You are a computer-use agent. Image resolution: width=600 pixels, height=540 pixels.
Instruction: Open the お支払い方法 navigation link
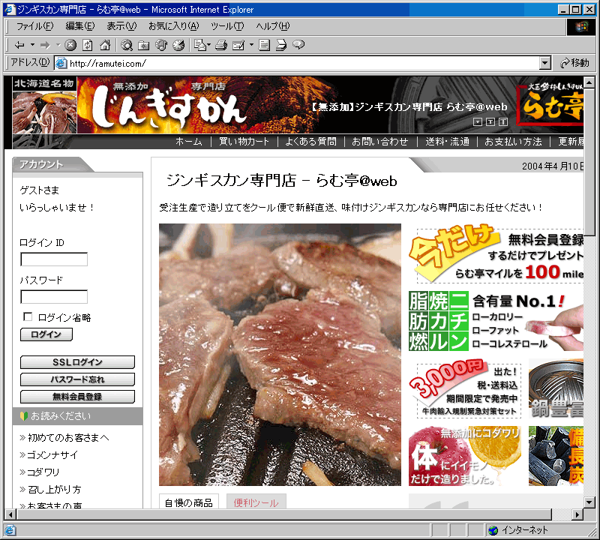coord(513,142)
